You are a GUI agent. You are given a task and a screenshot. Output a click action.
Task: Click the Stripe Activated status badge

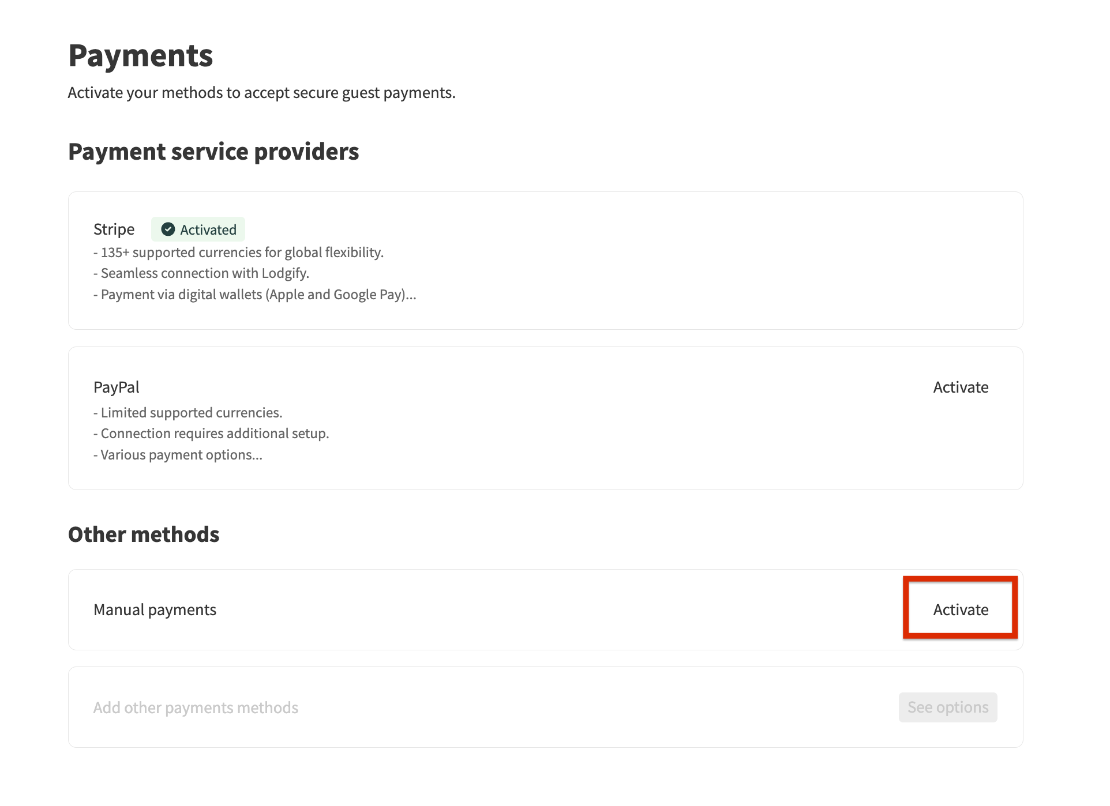(x=198, y=229)
